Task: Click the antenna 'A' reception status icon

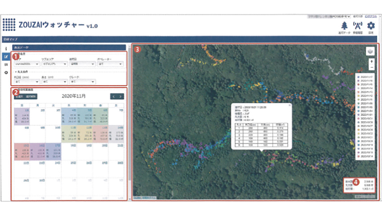Action: point(357,26)
